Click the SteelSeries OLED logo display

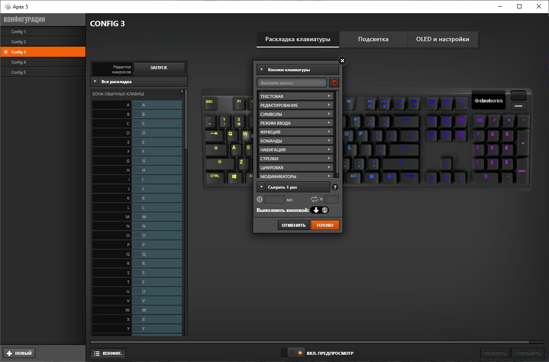pyautogui.click(x=489, y=101)
